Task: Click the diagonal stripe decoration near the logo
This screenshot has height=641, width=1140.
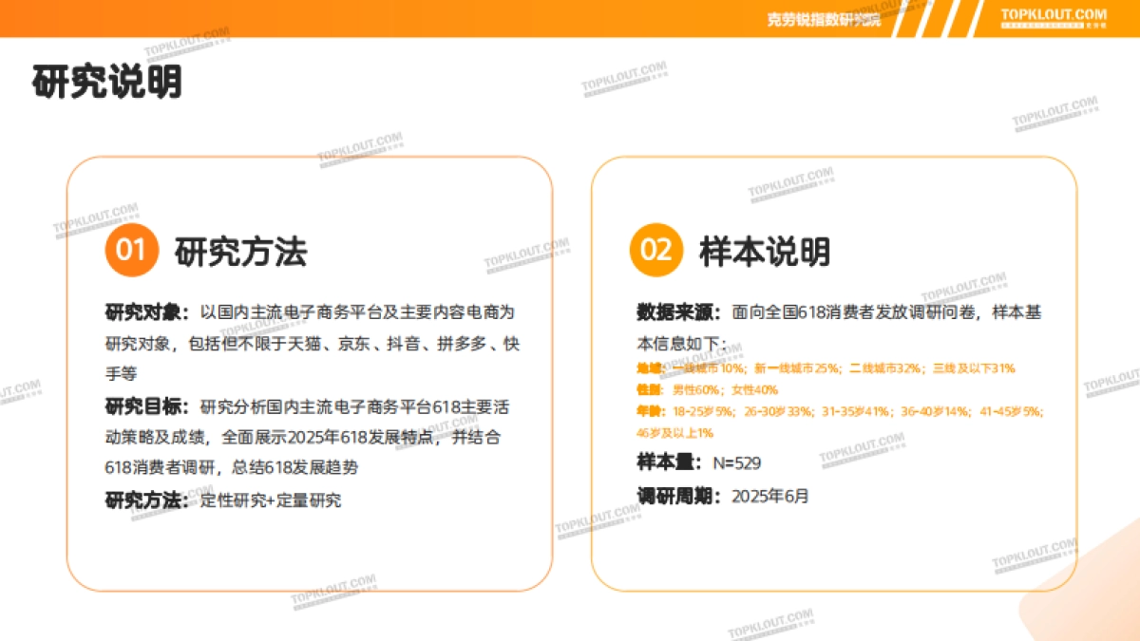Action: pos(936,17)
